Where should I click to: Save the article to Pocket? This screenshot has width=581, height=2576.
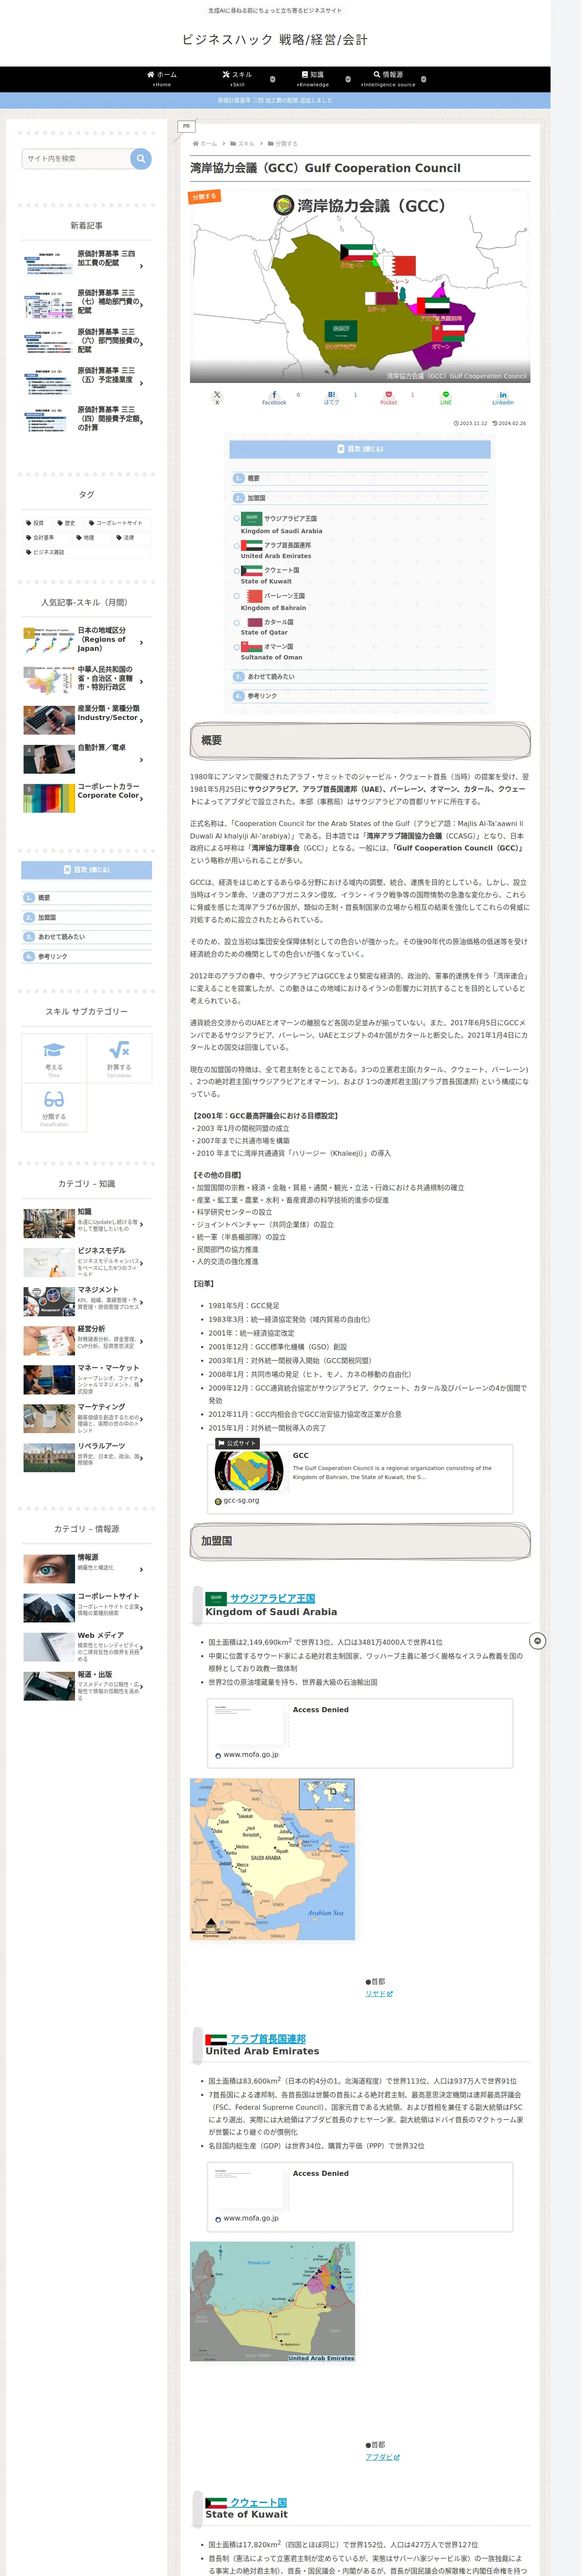coord(388,397)
